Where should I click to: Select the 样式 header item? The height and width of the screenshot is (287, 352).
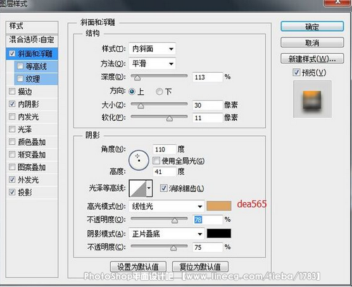point(32,27)
